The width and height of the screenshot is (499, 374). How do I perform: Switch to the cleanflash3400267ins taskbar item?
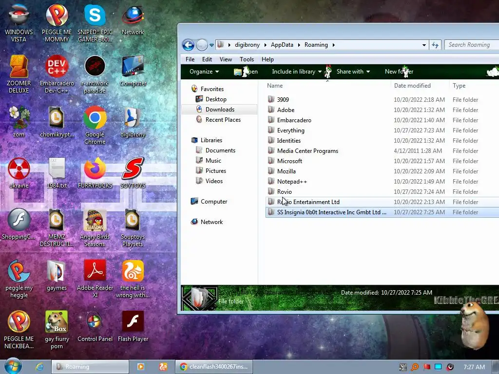pos(214,367)
